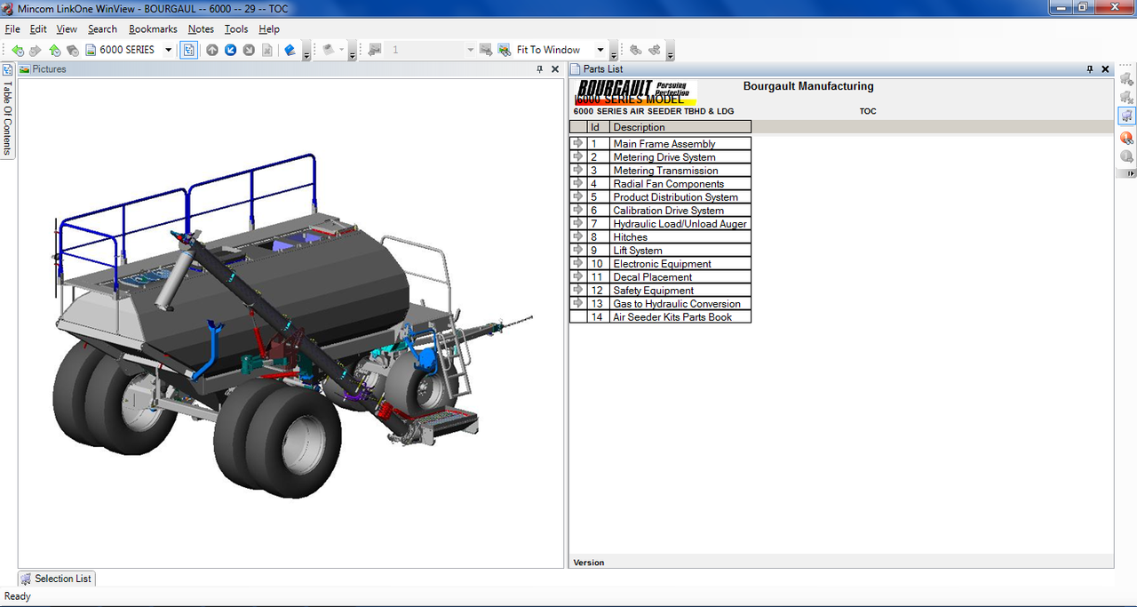The height and width of the screenshot is (607, 1137).
Task: Click Add to selection list cart icon
Action: 1127,79
